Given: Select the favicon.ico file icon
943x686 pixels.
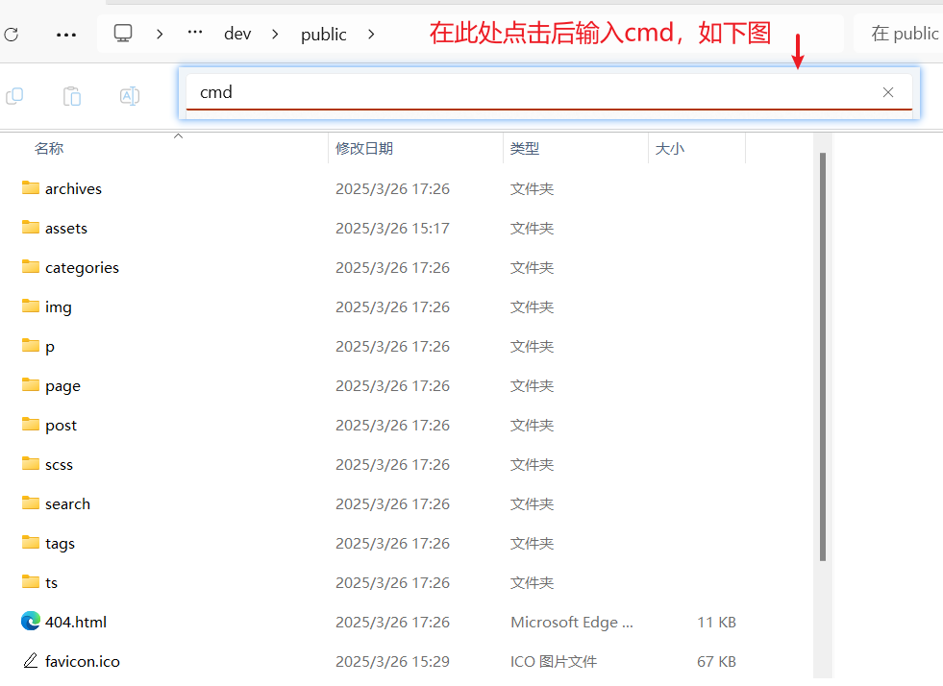Looking at the screenshot, I should (x=31, y=661).
